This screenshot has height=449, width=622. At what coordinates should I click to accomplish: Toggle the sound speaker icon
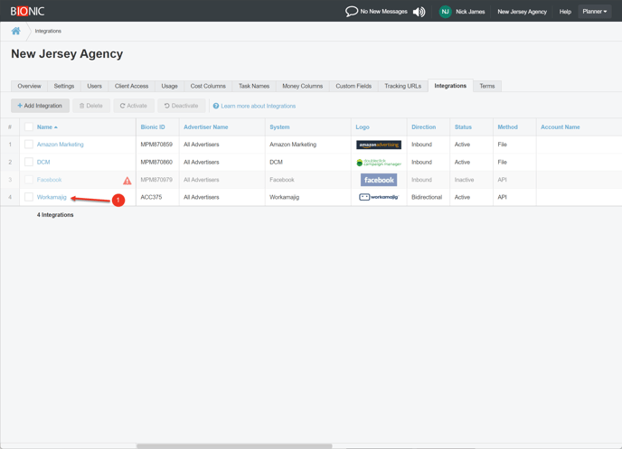tap(419, 12)
